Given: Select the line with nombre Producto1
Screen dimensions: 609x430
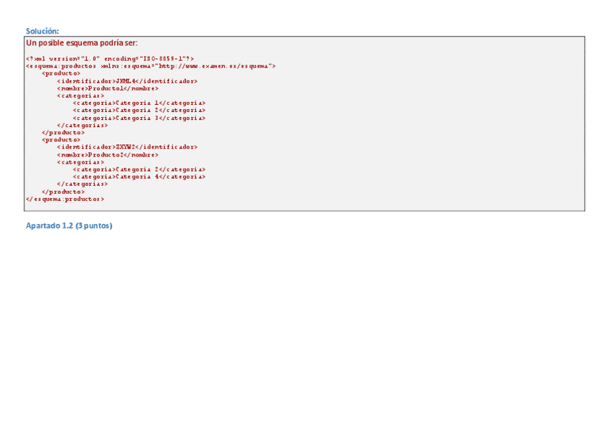Looking at the screenshot, I should (108, 88).
